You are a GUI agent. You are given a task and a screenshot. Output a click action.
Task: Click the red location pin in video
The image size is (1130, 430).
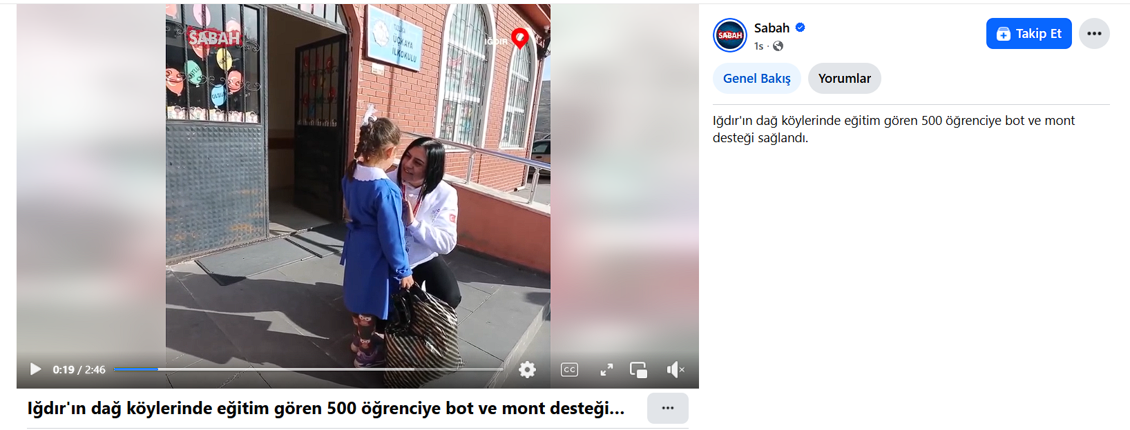coord(519,38)
